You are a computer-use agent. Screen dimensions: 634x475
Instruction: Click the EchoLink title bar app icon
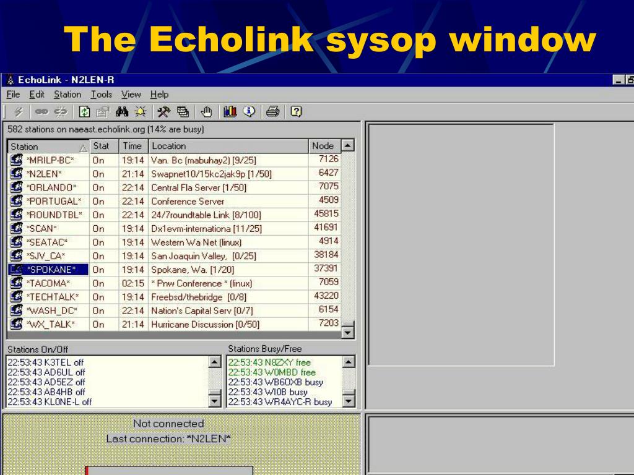tap(11, 80)
